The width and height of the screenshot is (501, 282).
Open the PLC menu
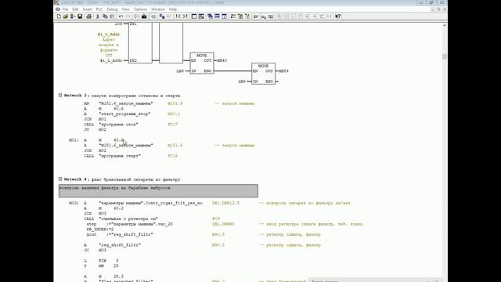(99, 9)
